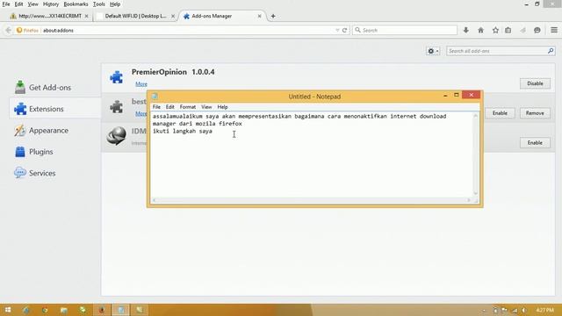The height and width of the screenshot is (316, 562).
Task: Enable the IDM extension
Action: pyautogui.click(x=535, y=142)
